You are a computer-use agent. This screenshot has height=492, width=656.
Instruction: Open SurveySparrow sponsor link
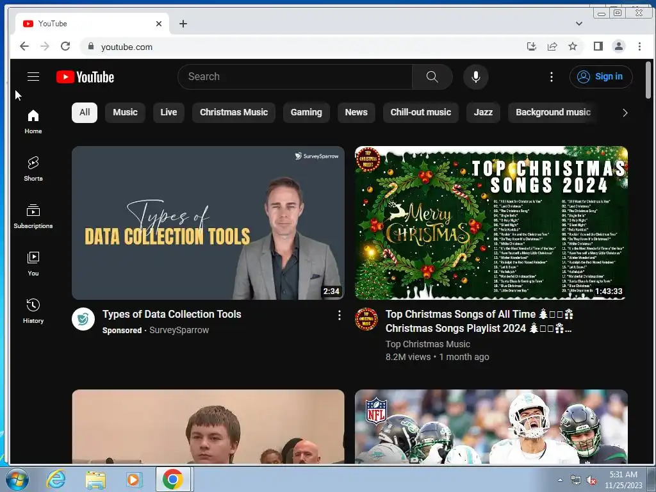pyautogui.click(x=179, y=330)
